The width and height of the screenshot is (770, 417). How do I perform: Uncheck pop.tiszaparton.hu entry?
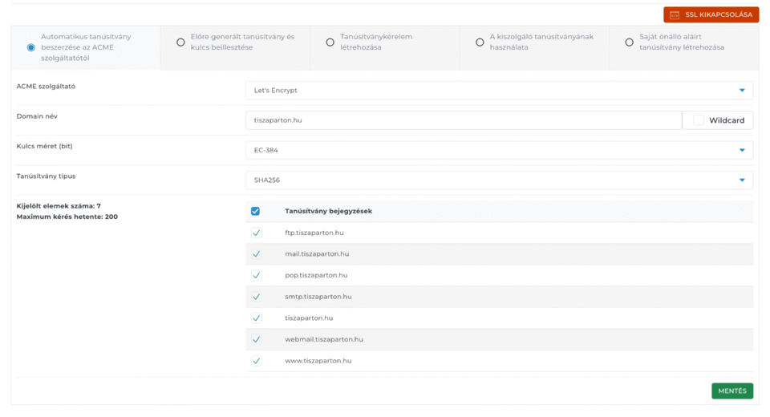256,275
